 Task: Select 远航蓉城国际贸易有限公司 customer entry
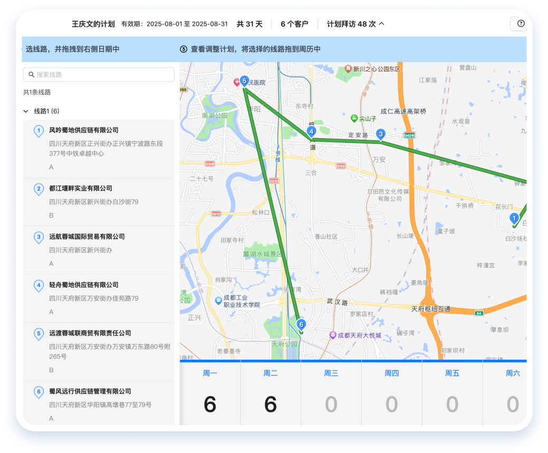[99, 249]
